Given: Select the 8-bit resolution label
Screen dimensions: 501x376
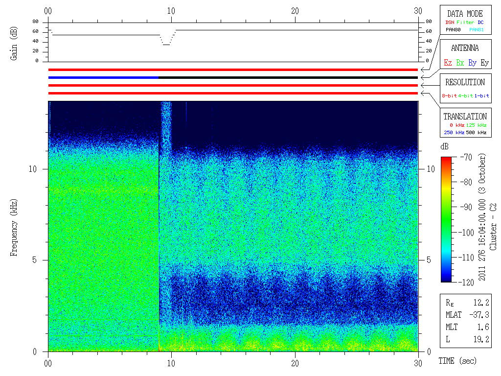Looking at the screenshot, I should pos(449,95).
